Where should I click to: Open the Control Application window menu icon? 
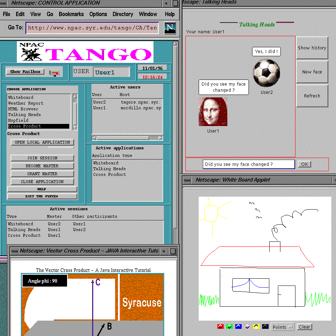[3, 3]
